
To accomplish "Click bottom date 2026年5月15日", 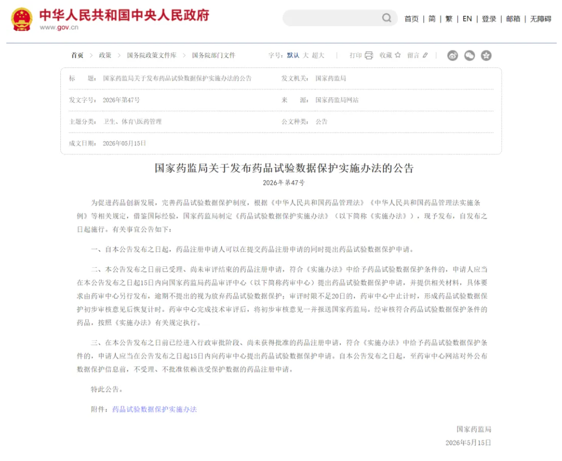I will click(468, 442).
